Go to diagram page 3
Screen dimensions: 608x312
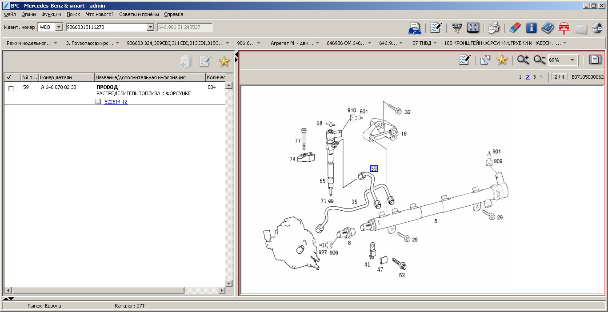click(x=534, y=77)
